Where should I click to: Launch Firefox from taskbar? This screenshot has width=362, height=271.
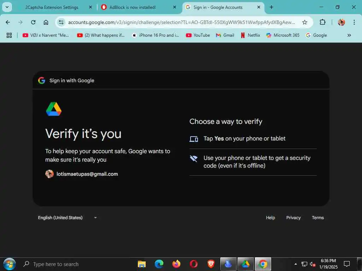[x=176, y=264]
